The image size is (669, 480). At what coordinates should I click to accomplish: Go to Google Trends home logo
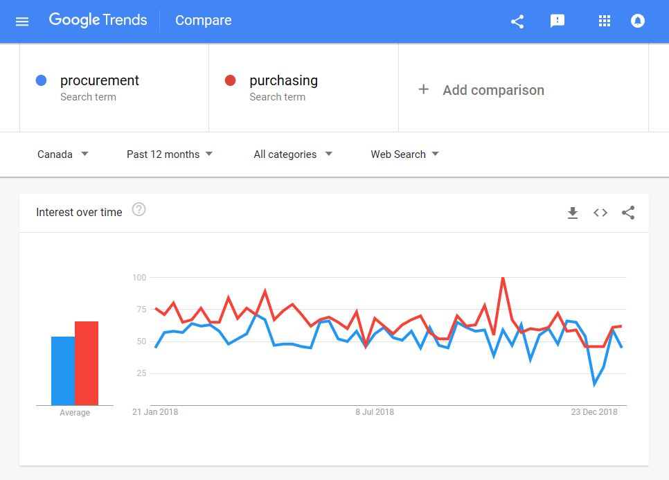tap(98, 20)
